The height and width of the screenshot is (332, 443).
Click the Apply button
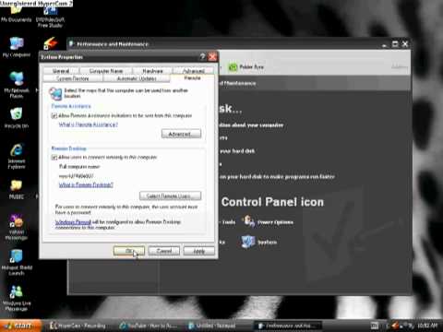click(x=199, y=251)
